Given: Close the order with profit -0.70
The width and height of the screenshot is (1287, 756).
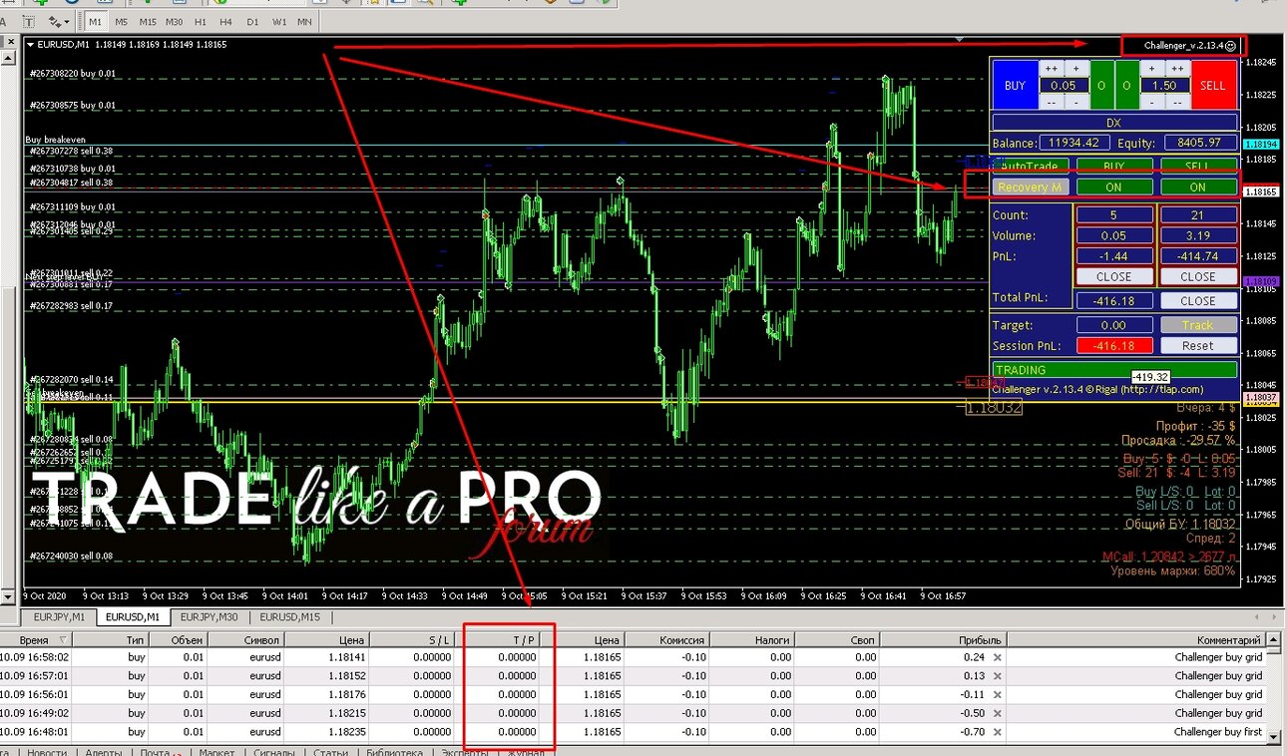Looking at the screenshot, I should [x=998, y=732].
